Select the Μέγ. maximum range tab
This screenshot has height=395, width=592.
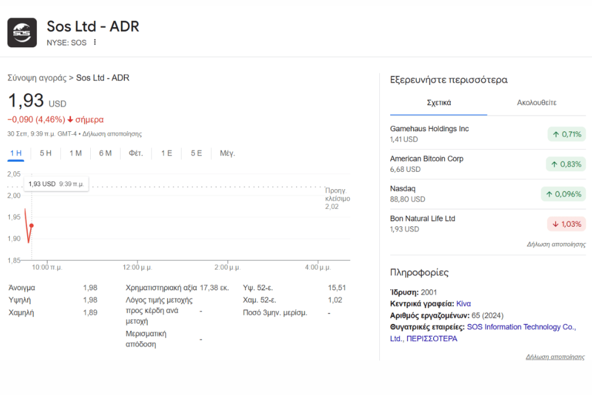click(227, 153)
